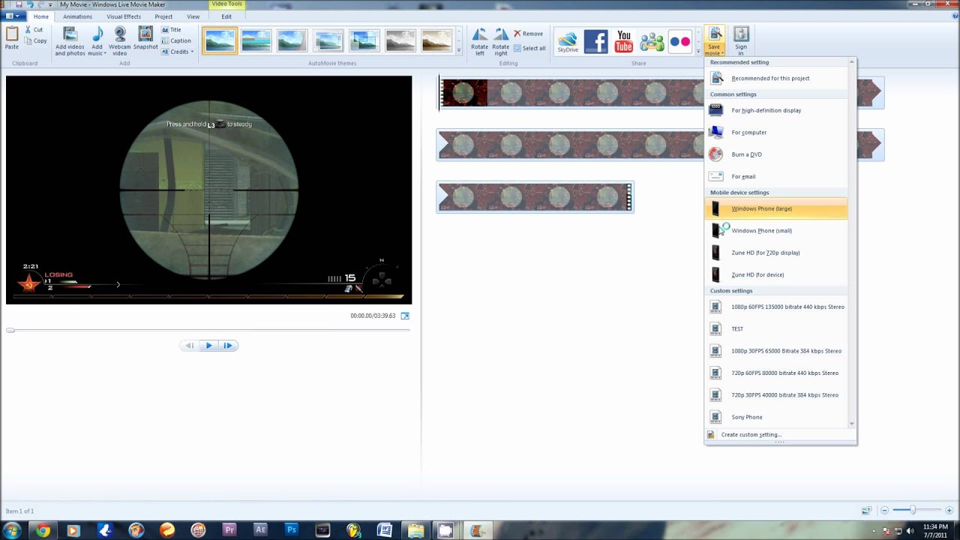Click the Save movie icon

point(715,34)
